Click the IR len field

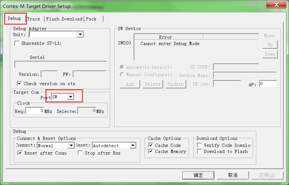pos(227,84)
